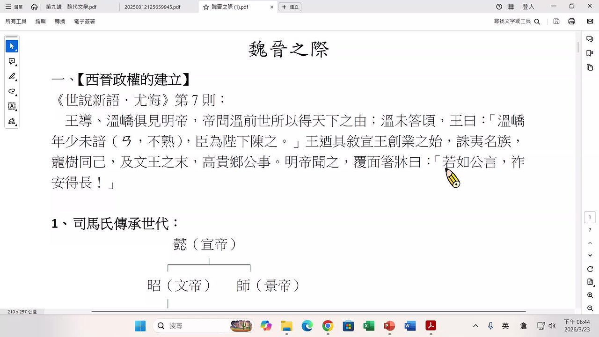Choose the freehand Draw tool
The image size is (599, 337).
tap(12, 91)
